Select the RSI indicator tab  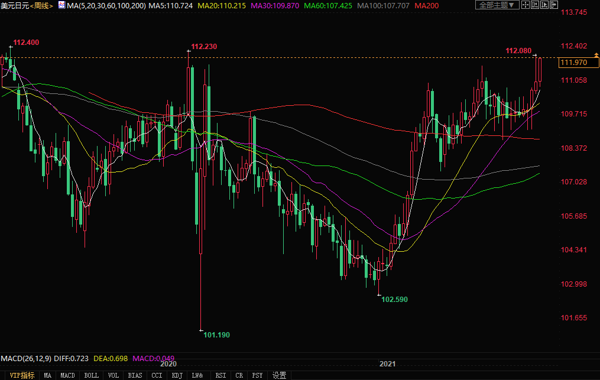coord(220,375)
